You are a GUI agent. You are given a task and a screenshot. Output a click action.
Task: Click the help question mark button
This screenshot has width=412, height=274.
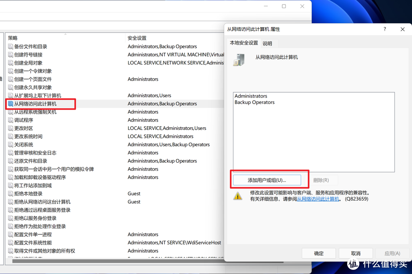point(385,29)
